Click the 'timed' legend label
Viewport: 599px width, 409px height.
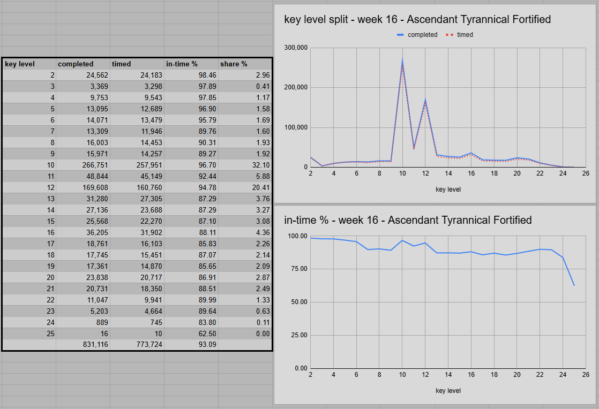[x=465, y=35]
